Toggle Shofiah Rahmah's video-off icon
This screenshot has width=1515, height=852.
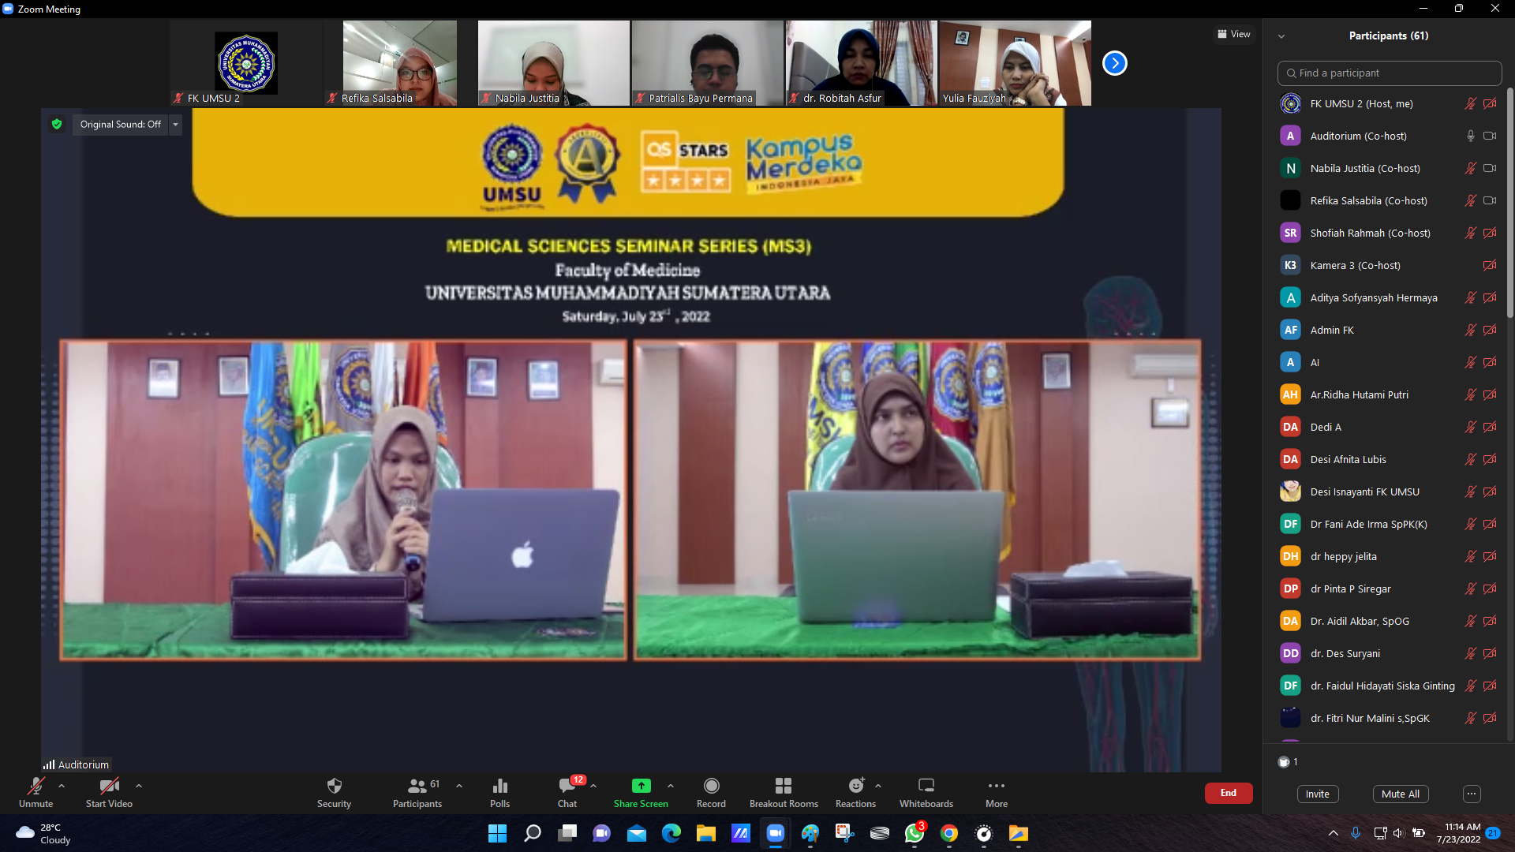point(1490,233)
